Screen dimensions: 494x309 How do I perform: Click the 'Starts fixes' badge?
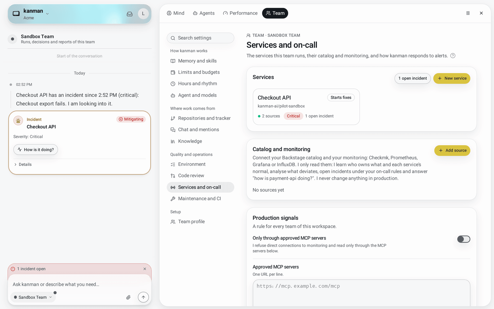coord(341,98)
